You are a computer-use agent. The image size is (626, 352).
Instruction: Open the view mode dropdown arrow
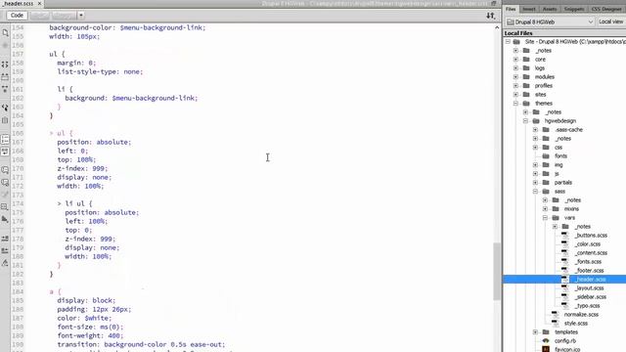point(80,16)
